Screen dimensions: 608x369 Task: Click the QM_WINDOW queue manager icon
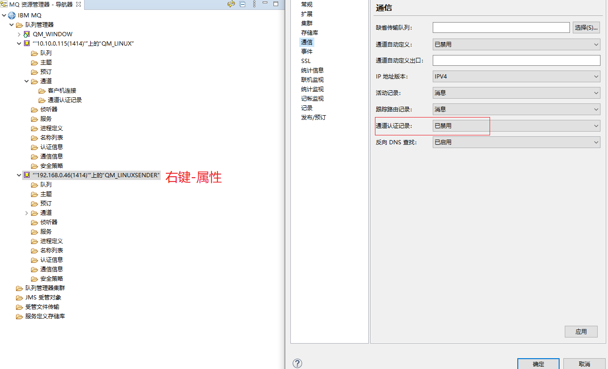[x=27, y=34]
